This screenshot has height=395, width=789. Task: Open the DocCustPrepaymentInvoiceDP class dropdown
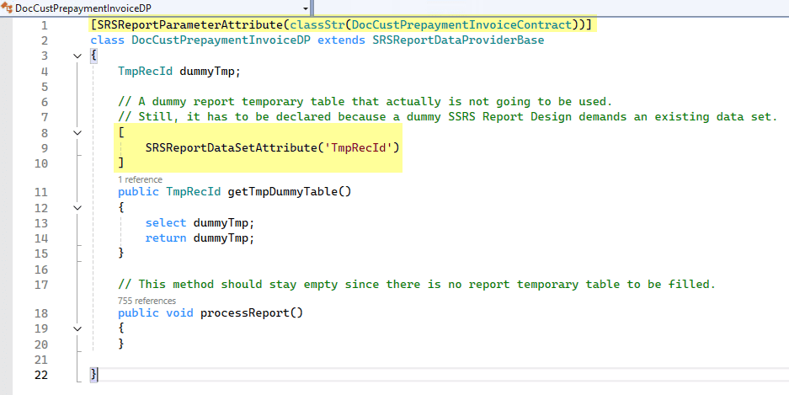[x=306, y=8]
